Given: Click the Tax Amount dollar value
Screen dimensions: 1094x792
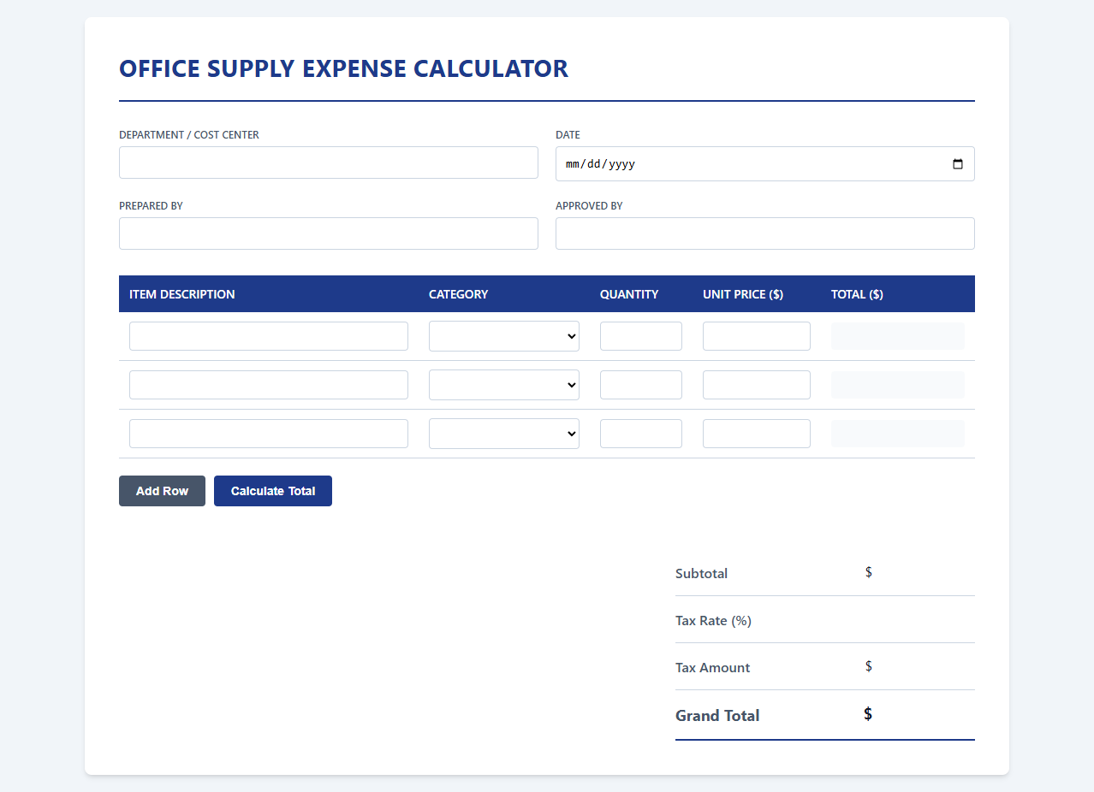Looking at the screenshot, I should click(x=868, y=666).
